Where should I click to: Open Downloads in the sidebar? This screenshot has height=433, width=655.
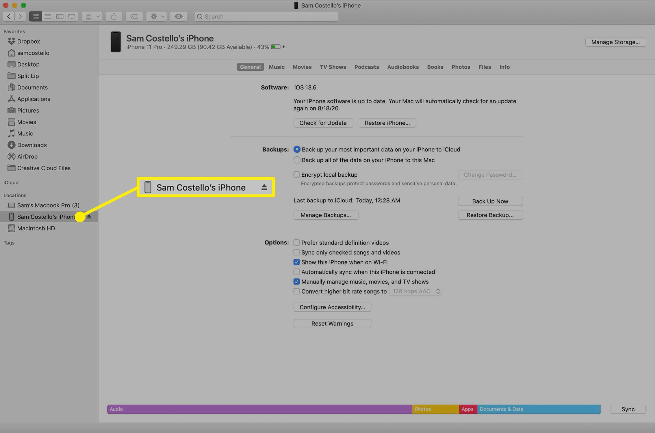pos(49,145)
